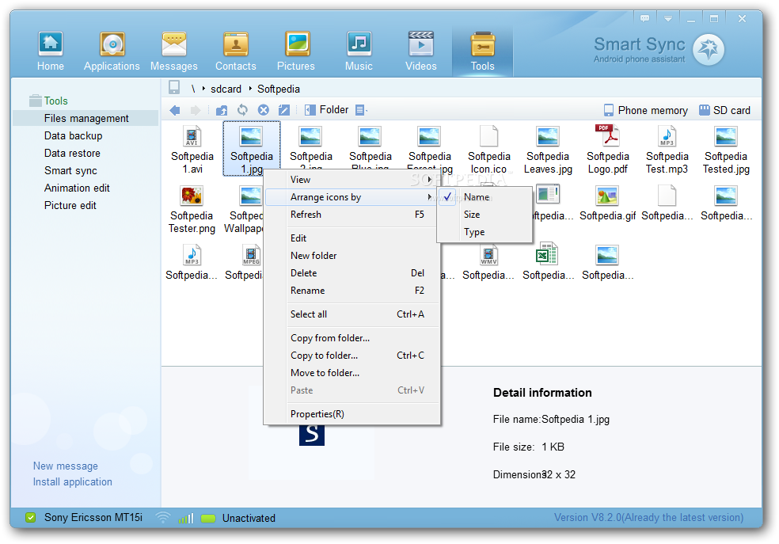Image resolution: width=779 pixels, height=544 pixels.
Task: Open the Pictures section
Action: [x=296, y=51]
